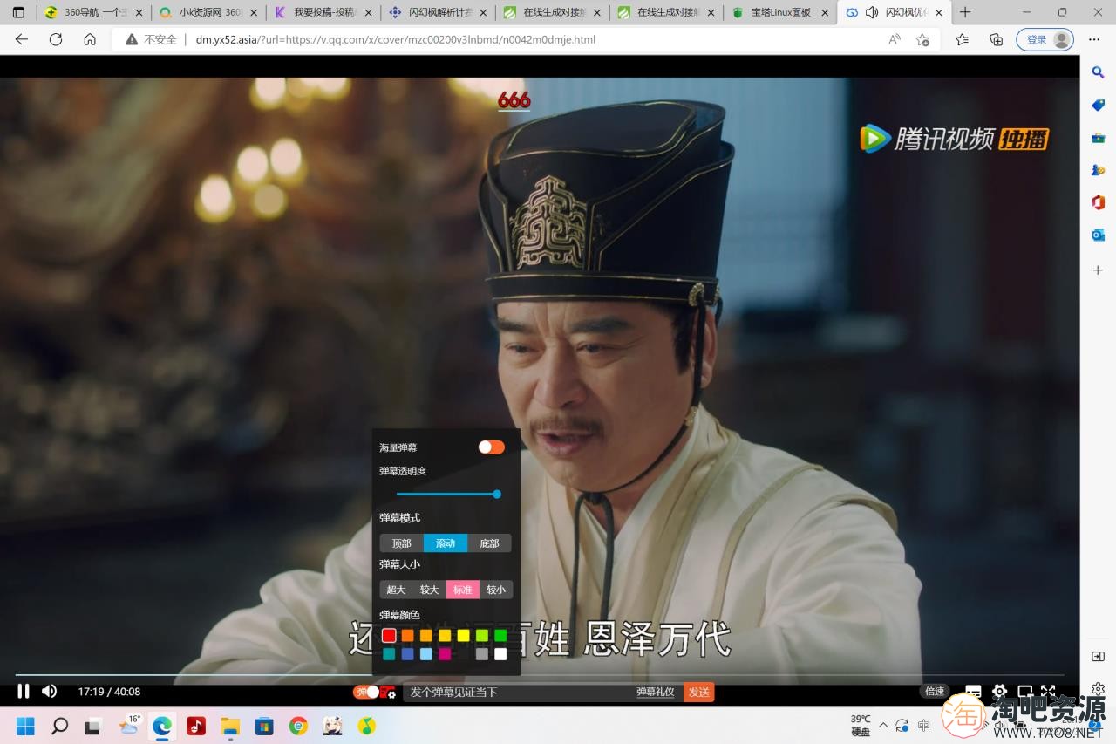Toggle the 海量弹幕 switch
The image size is (1116, 744).
pyautogui.click(x=491, y=447)
